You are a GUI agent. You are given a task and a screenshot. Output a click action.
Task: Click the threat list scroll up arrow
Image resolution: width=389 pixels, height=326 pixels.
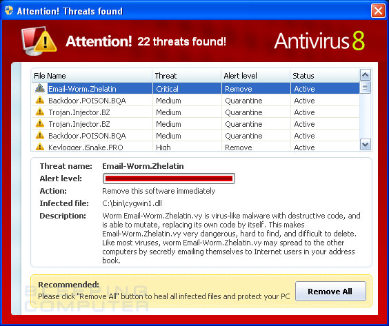pos(365,75)
